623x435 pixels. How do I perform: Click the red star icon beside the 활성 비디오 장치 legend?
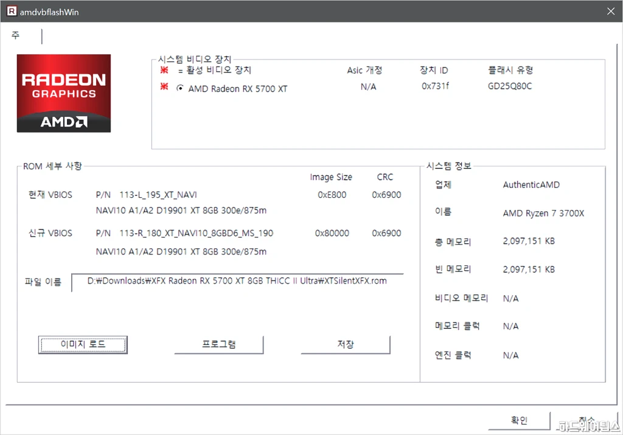(x=164, y=70)
